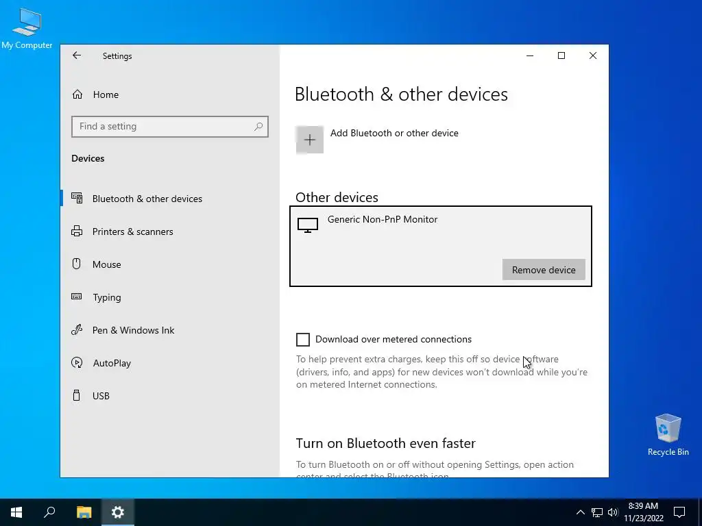702x526 pixels.
Task: Close the Settings window
Action: [593, 55]
